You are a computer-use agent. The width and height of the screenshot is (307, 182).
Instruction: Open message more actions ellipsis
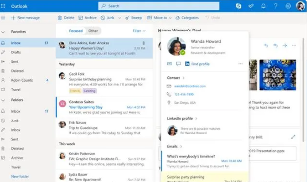(x=294, y=45)
